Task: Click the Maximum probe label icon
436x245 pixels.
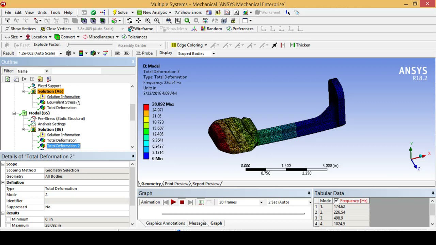Action: coord(118,53)
